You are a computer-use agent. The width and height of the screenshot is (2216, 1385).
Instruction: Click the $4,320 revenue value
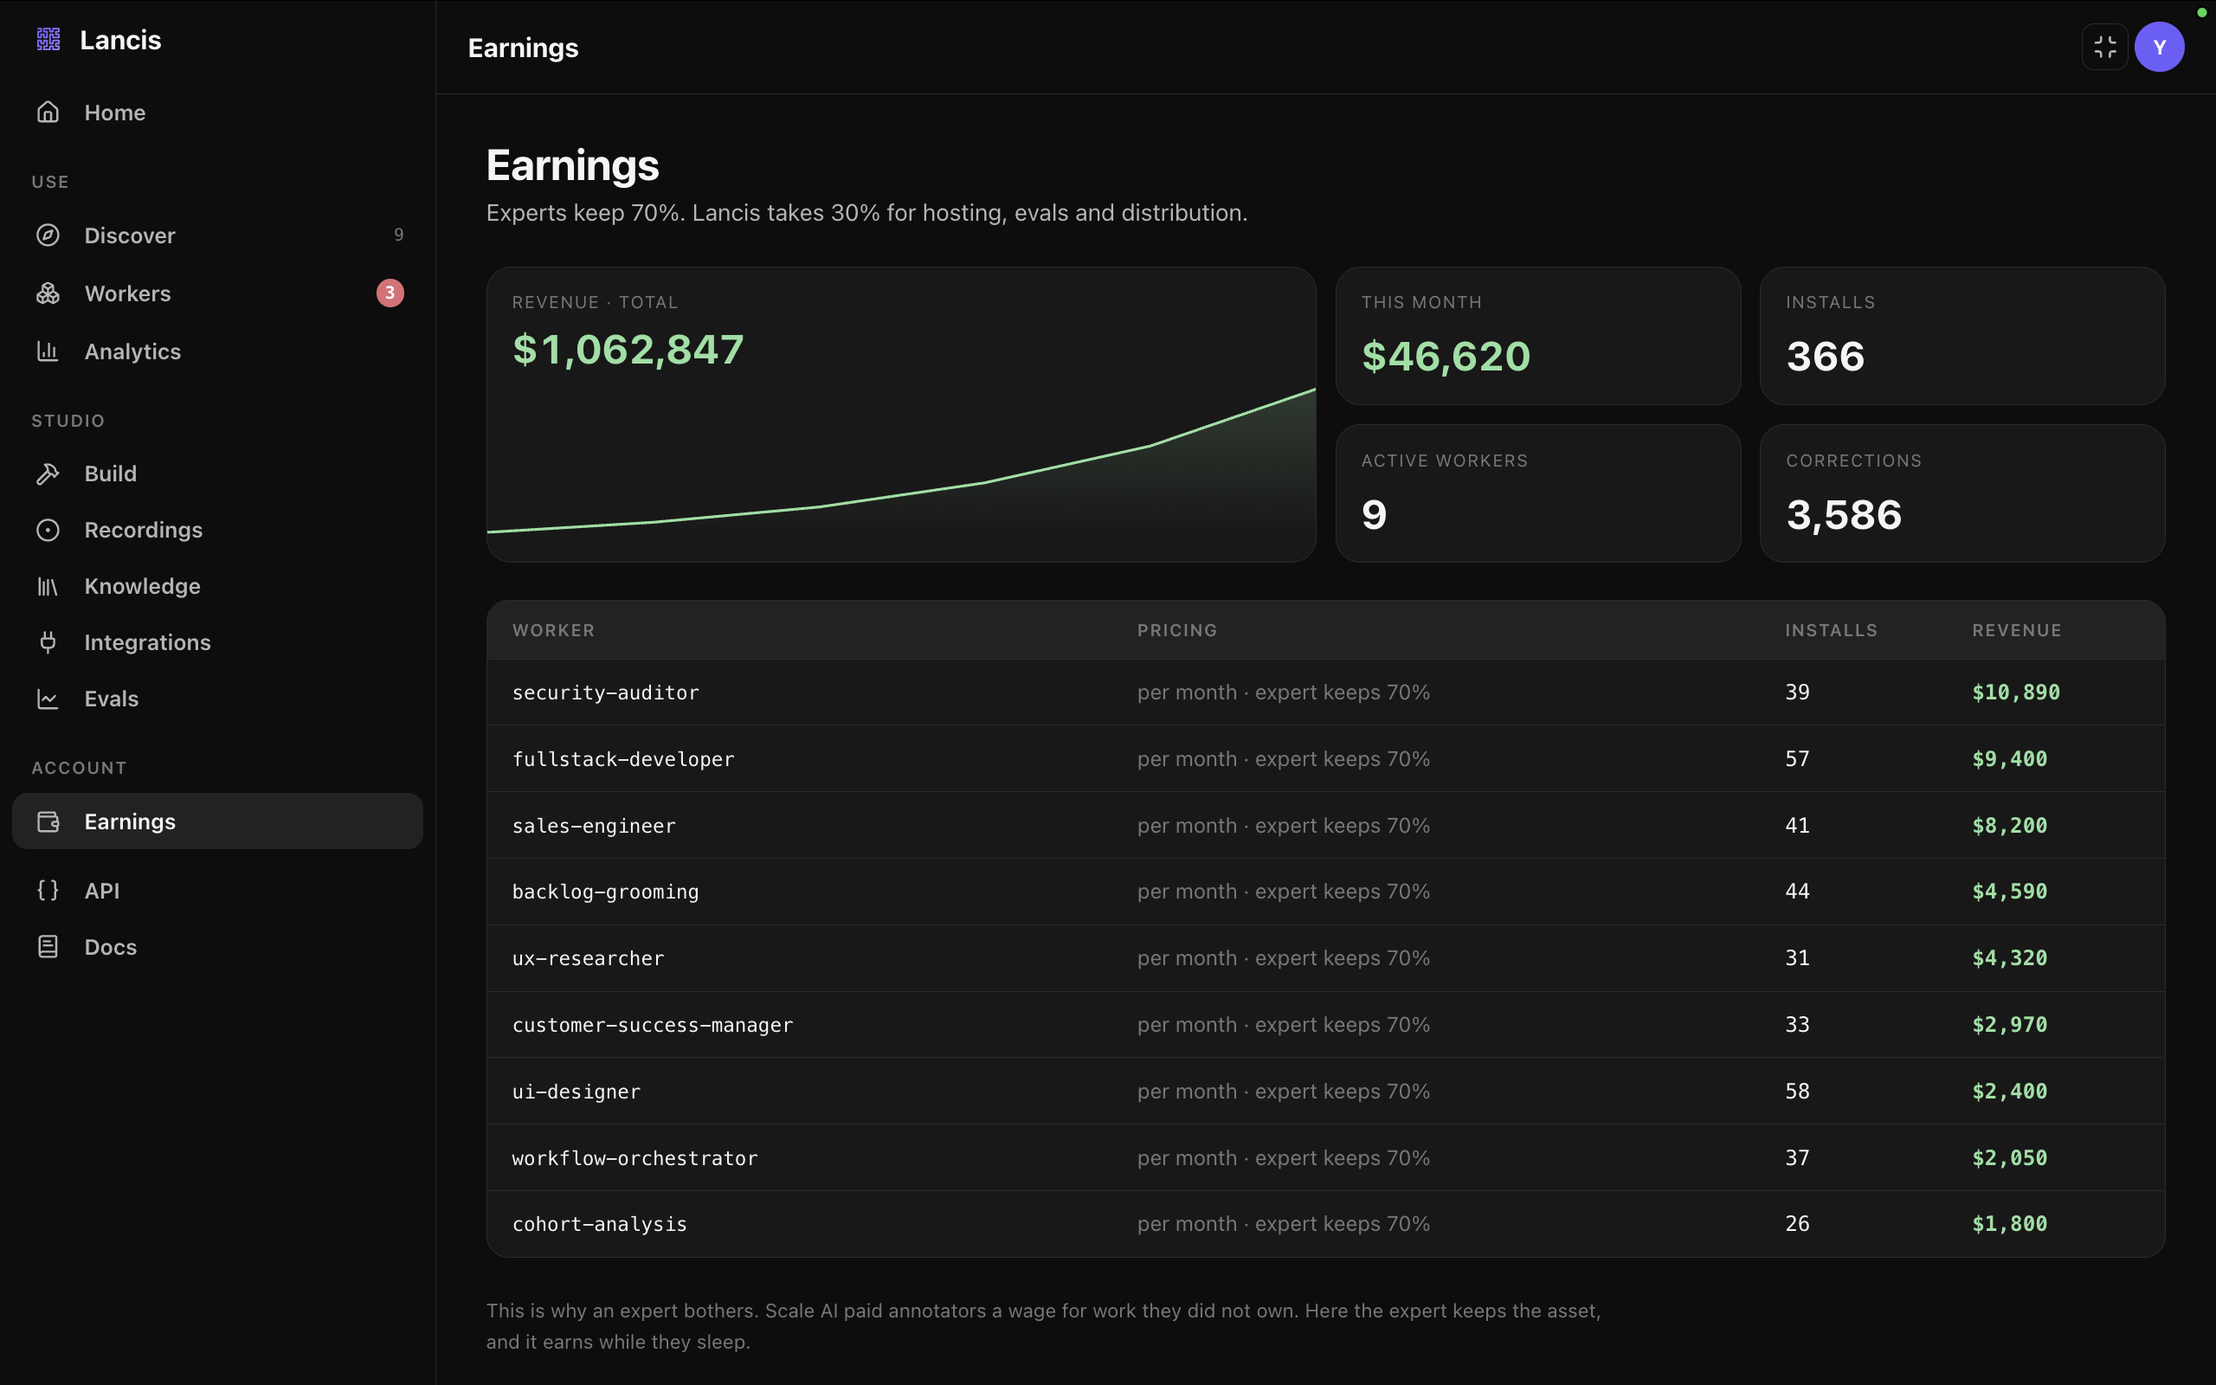[2010, 959]
